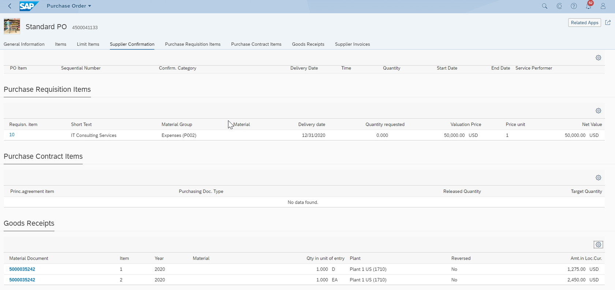This screenshot has width=615, height=290.
Task: Open material document 5000035242 for item 1
Action: click(22, 269)
